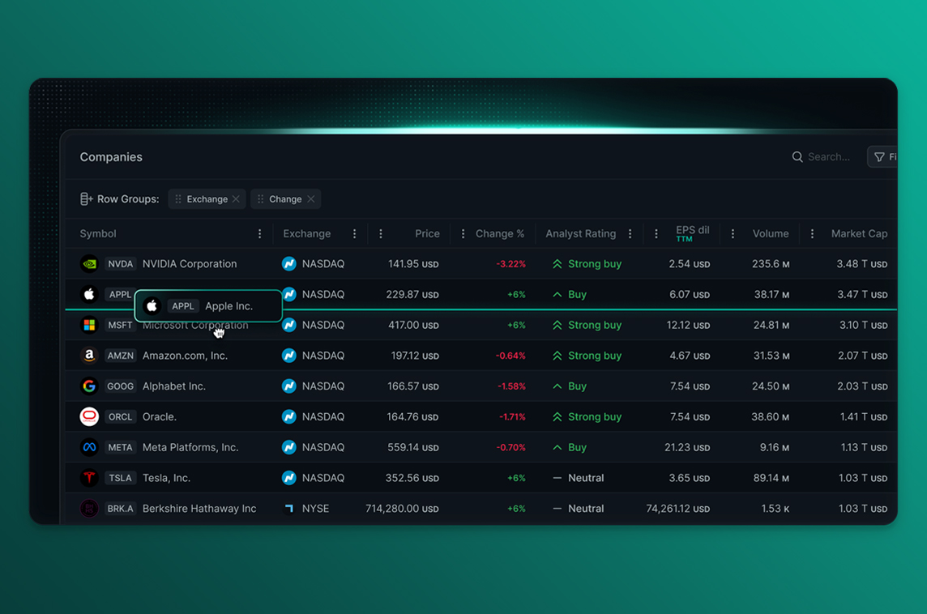Click NASDAQ exchange icon in Tesla row

click(289, 477)
